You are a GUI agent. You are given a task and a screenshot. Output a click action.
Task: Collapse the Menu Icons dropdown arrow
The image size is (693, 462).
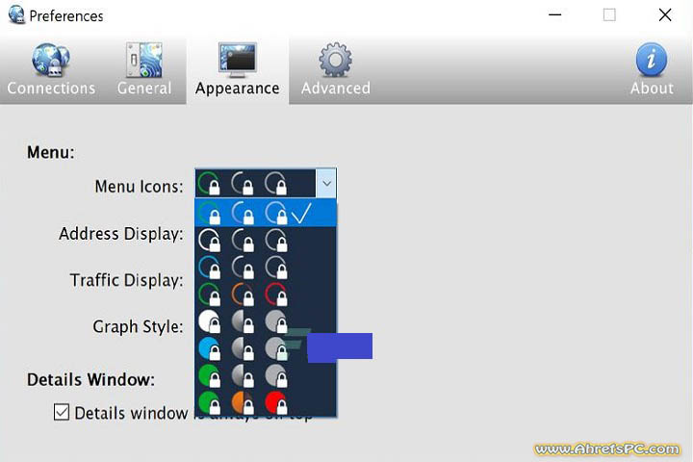click(326, 183)
